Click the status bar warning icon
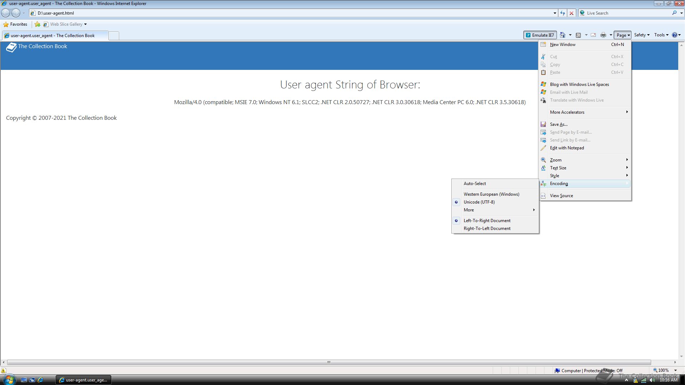685x385 pixels. [x=4, y=371]
